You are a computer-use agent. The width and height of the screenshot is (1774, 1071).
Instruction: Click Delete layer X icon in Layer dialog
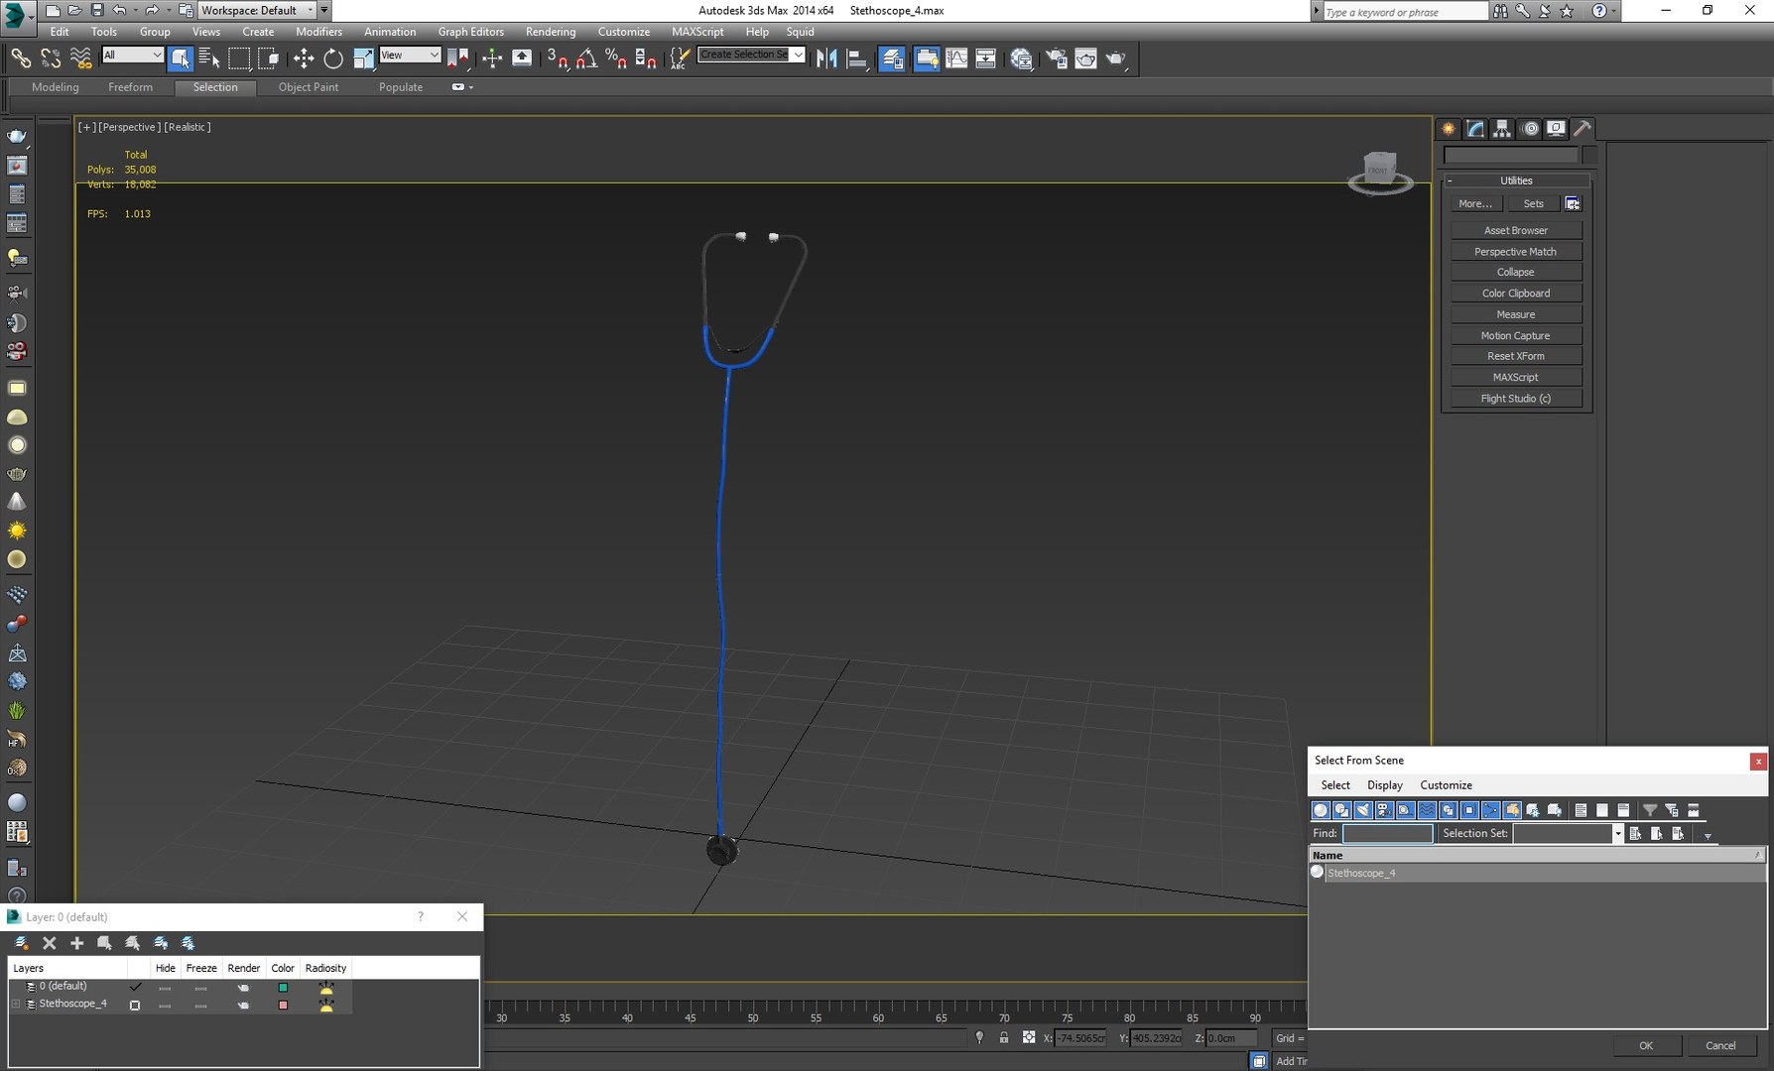tap(50, 943)
